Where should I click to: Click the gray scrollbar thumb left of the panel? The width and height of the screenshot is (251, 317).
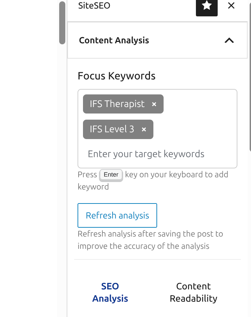tap(62, 23)
